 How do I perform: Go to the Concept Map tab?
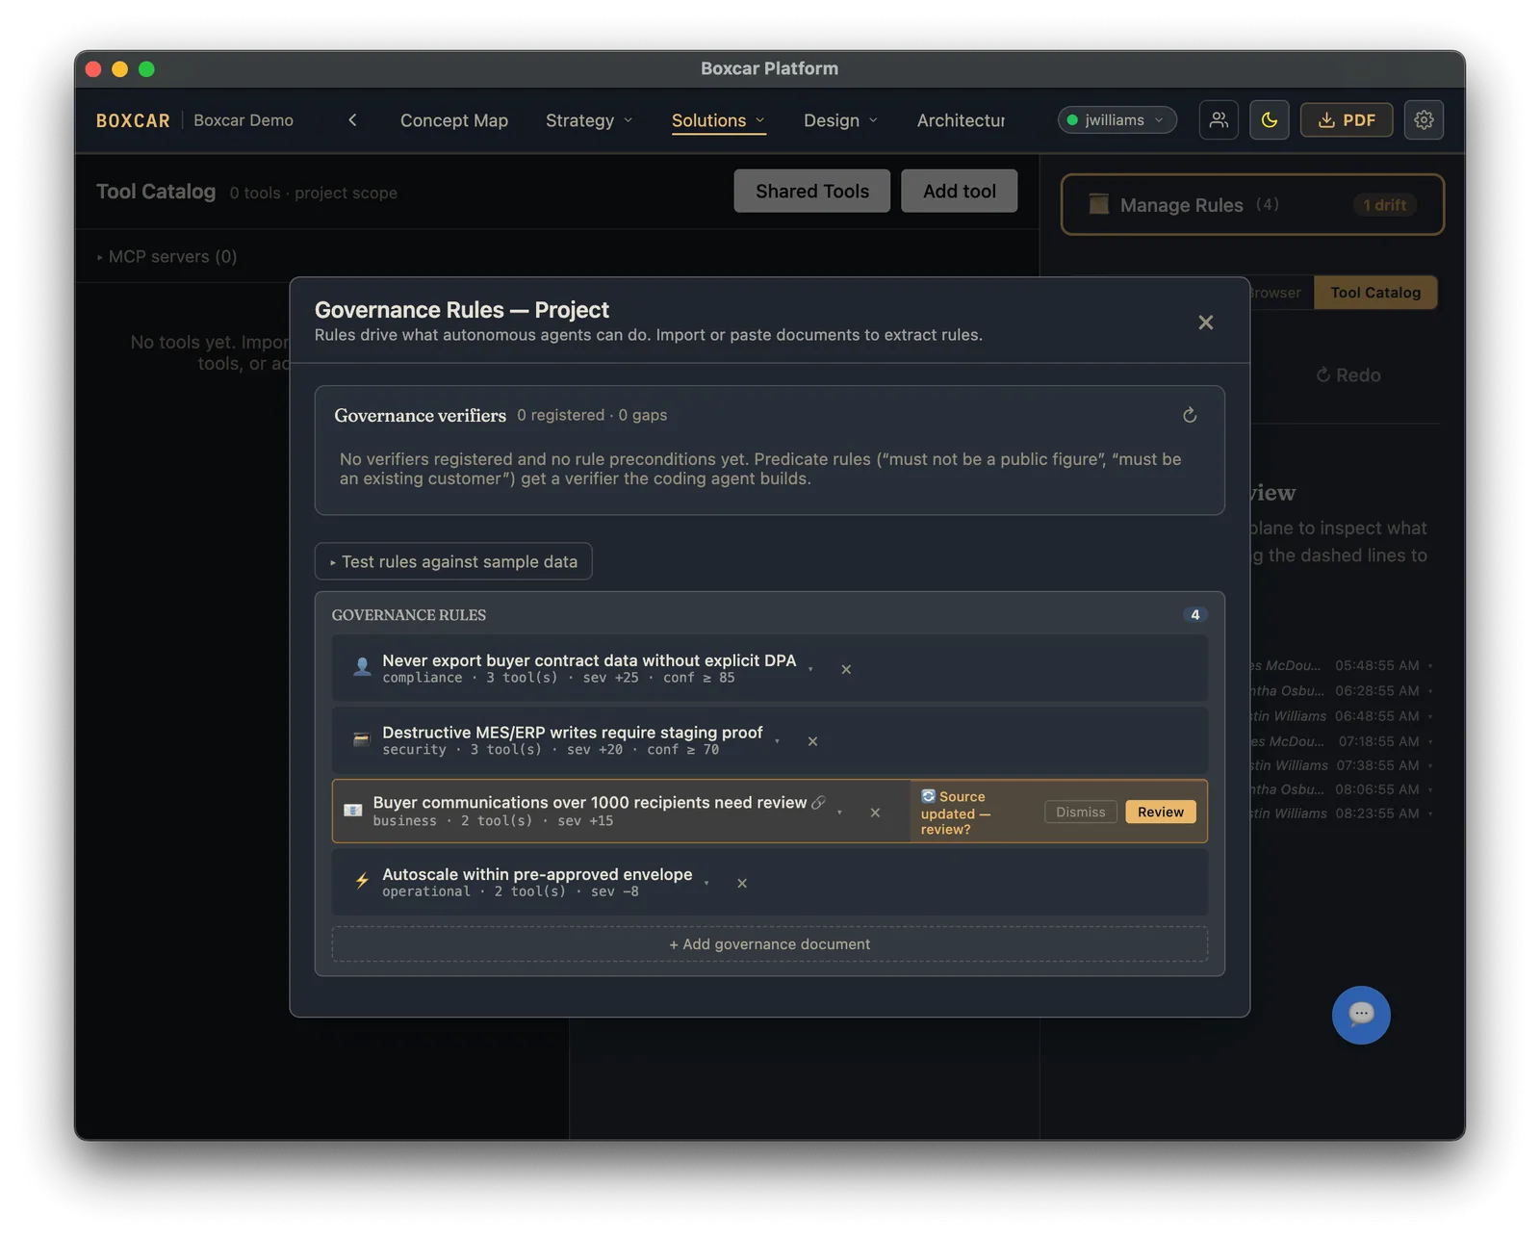pos(454,120)
